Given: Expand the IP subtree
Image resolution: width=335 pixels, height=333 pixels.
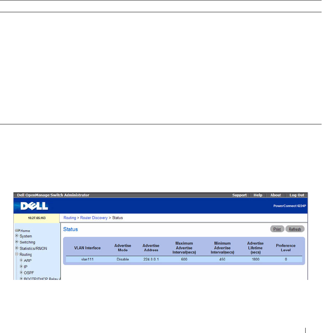Looking at the screenshot, I should pos(21,266).
